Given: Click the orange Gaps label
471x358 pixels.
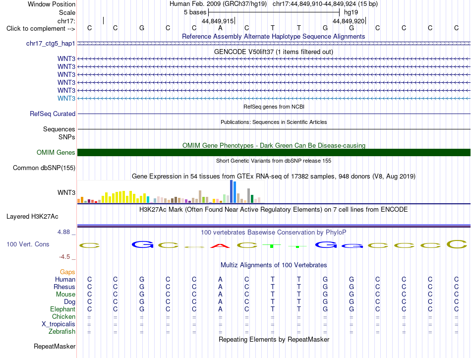Looking at the screenshot, I should (67, 272).
